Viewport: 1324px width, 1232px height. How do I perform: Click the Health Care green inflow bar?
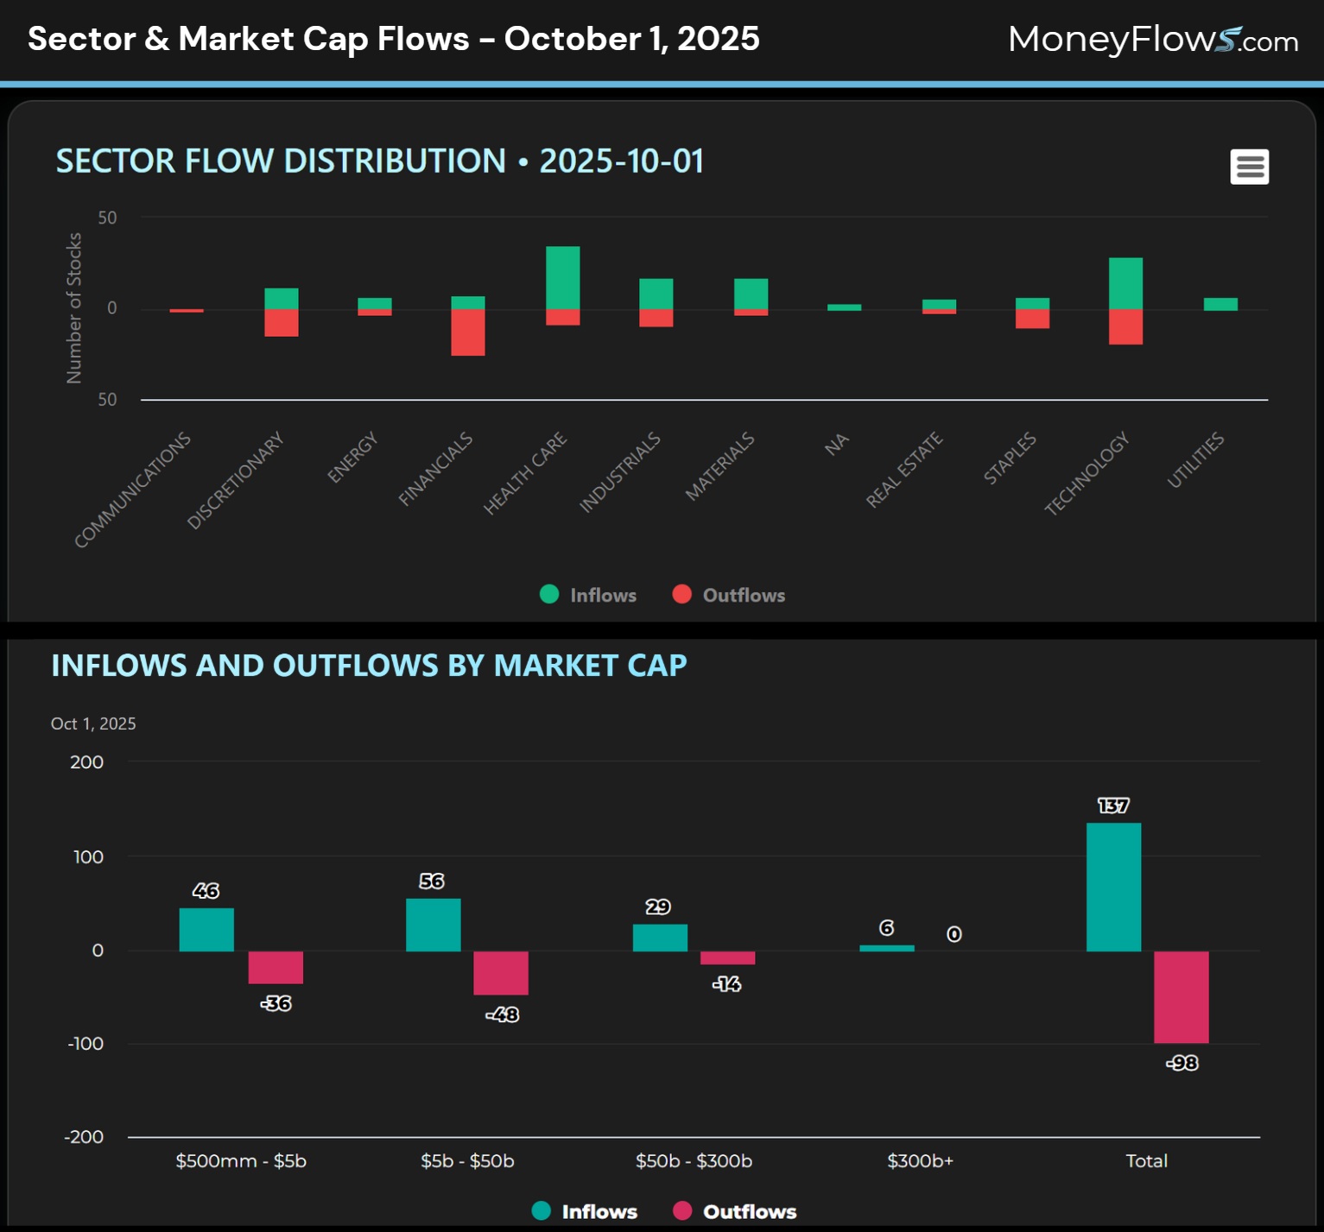(x=562, y=278)
